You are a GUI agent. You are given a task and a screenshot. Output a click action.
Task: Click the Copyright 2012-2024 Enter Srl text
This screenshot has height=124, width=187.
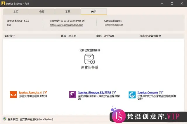click(67, 21)
